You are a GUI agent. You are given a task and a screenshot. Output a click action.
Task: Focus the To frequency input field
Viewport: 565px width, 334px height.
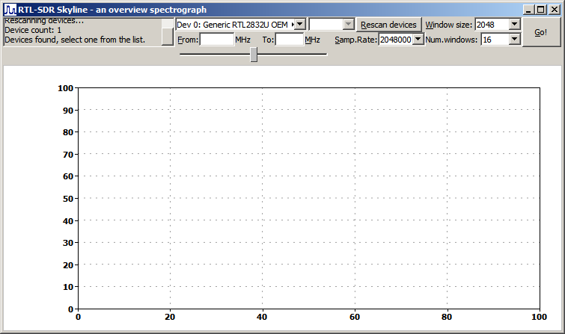pyautogui.click(x=288, y=40)
